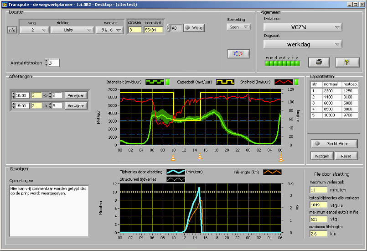Toggle the Wijzig button
The image size is (367, 251).
pyautogui.click(x=194, y=28)
